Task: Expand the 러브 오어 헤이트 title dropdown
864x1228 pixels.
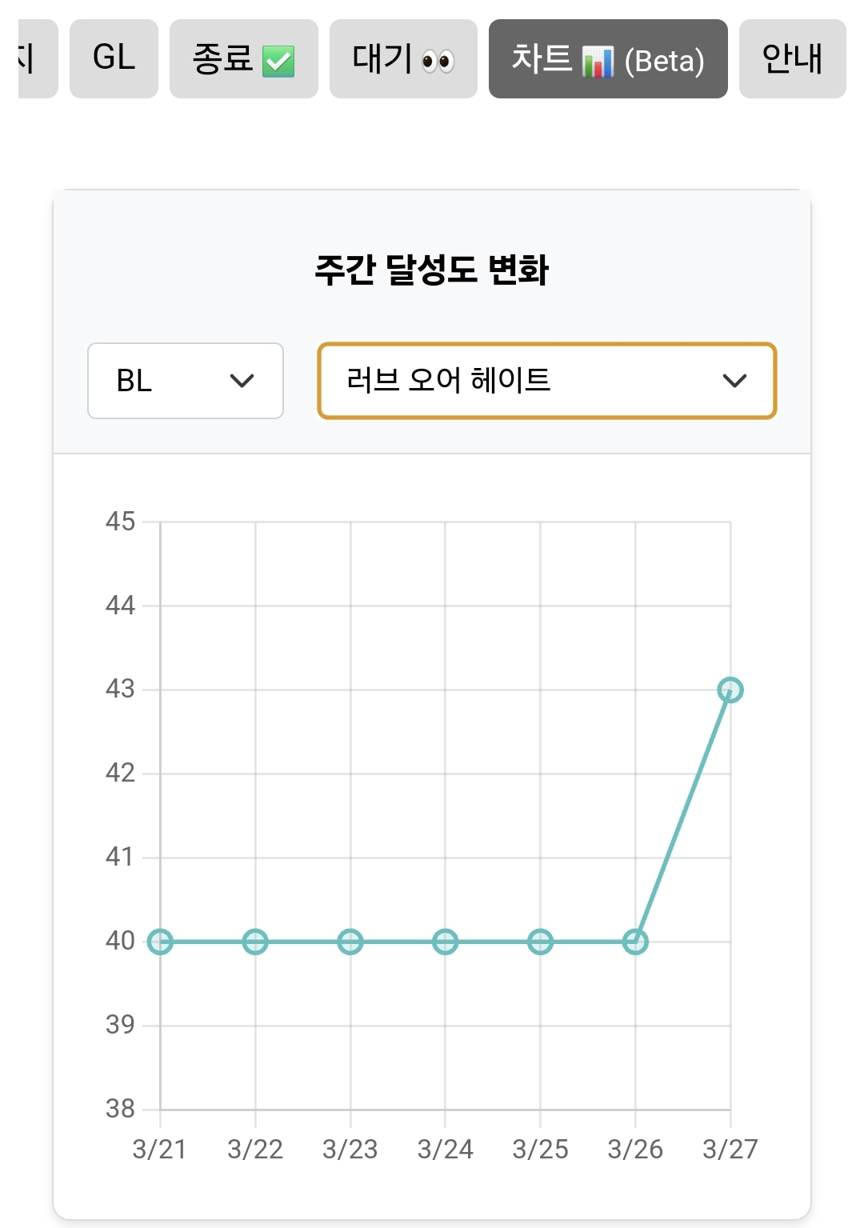Action: point(546,381)
